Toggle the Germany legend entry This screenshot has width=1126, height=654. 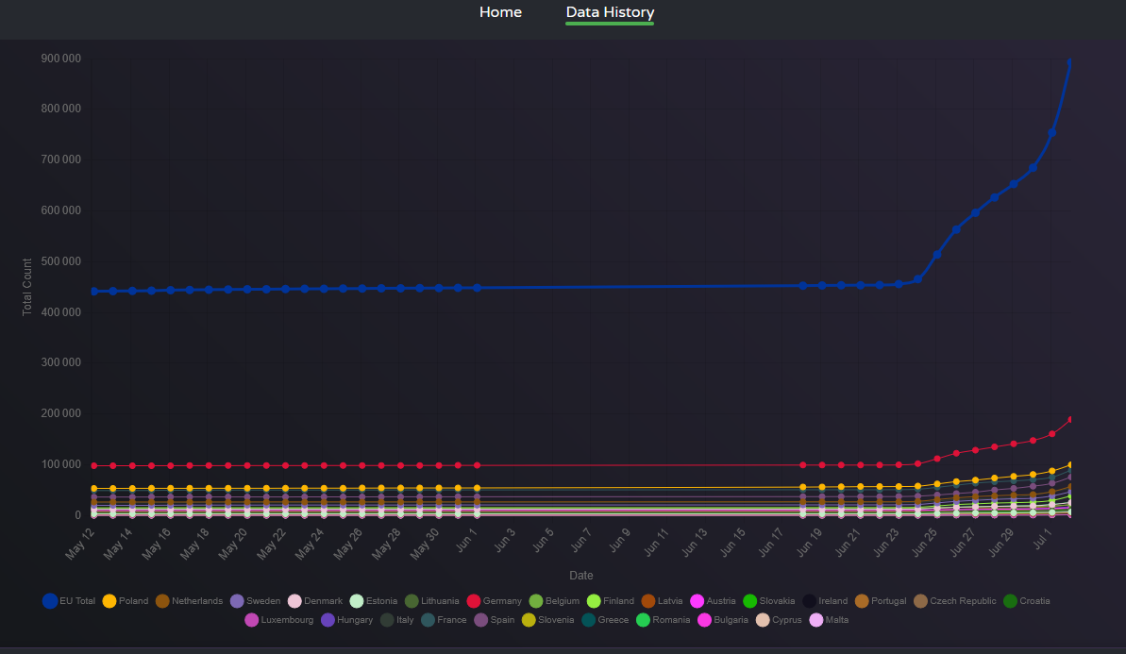[x=494, y=601]
